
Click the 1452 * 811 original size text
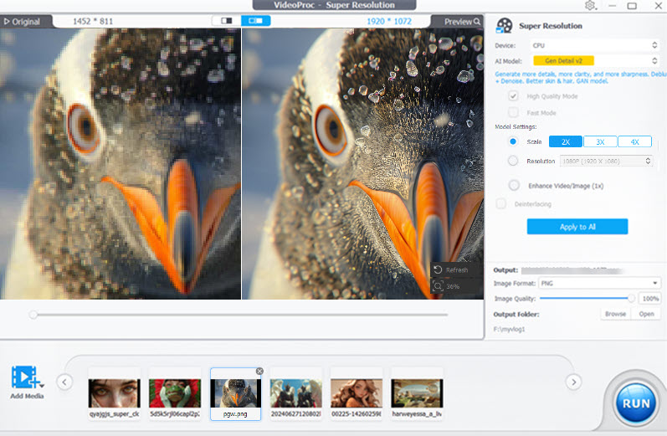click(93, 21)
